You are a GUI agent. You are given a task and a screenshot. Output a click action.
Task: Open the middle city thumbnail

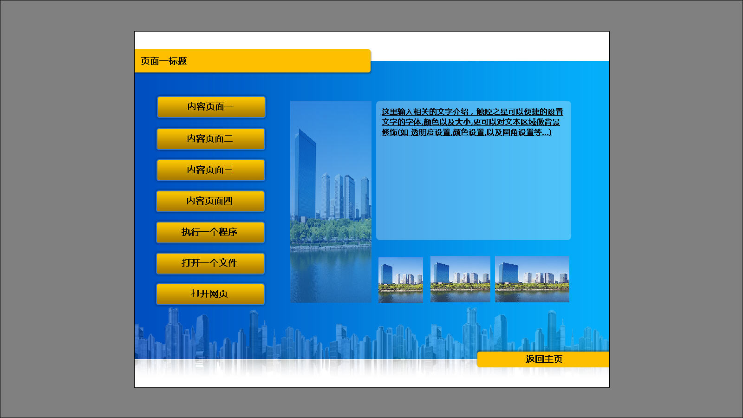pos(460,279)
